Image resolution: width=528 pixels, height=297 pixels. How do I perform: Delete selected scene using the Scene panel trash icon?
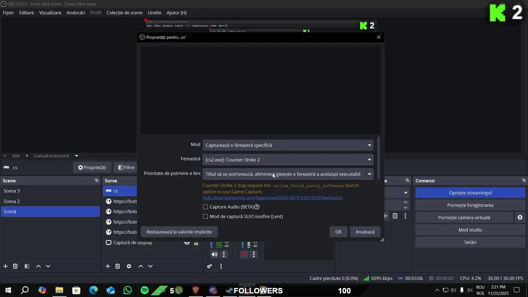[15, 266]
